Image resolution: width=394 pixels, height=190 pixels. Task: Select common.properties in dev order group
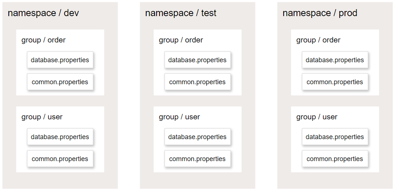point(60,82)
